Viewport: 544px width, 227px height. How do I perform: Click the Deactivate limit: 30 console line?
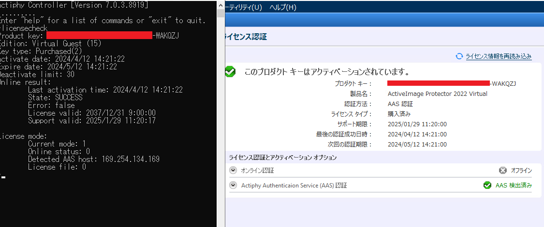point(37,74)
